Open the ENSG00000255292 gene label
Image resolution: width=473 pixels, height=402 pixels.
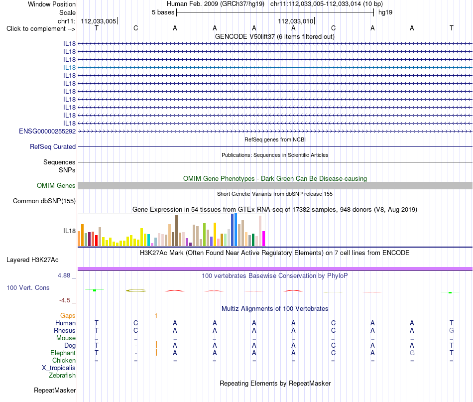47,132
